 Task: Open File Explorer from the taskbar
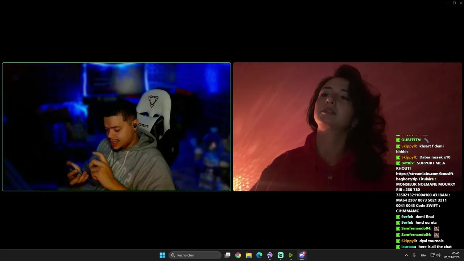pos(248,255)
